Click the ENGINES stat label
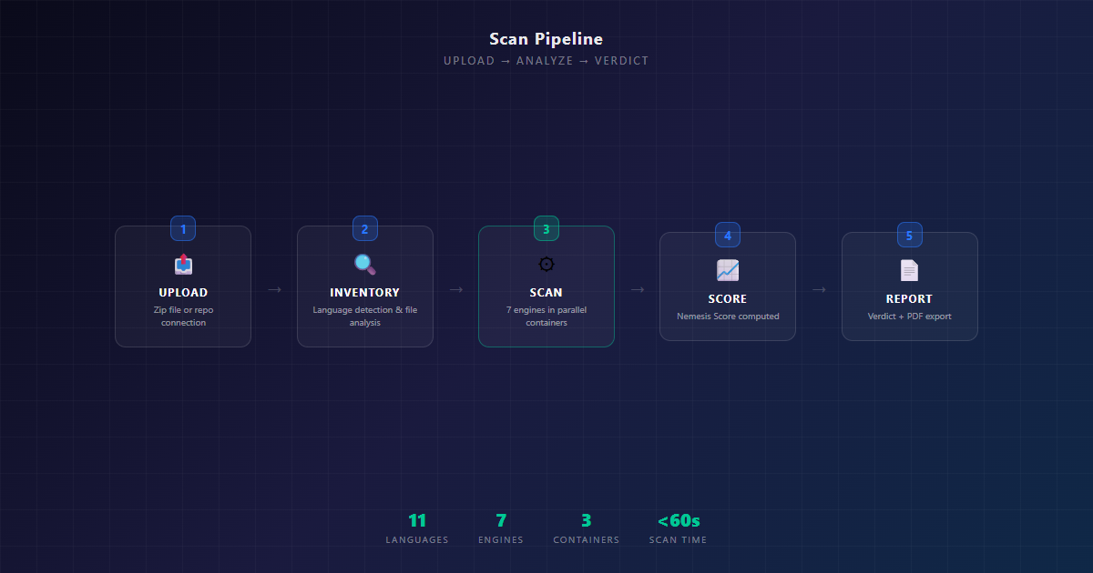The width and height of the screenshot is (1093, 573). click(x=501, y=540)
